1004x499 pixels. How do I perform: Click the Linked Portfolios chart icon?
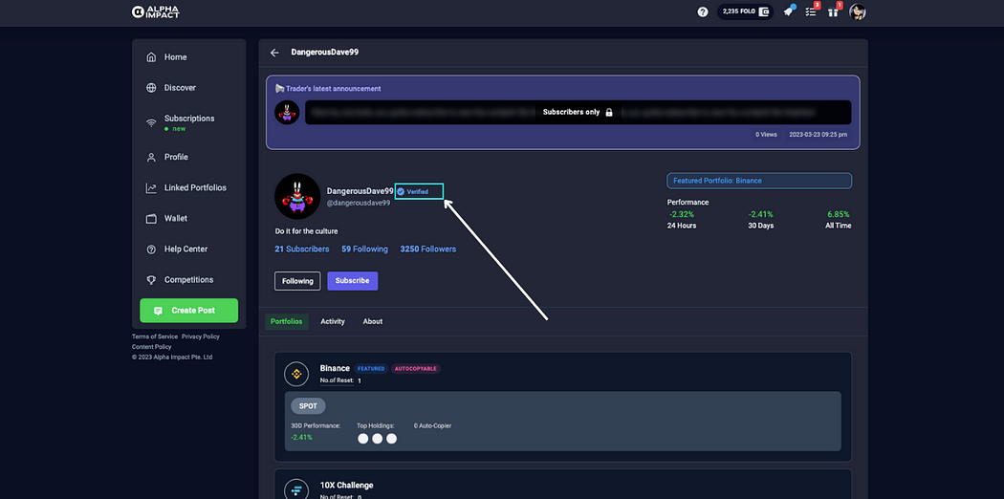point(151,188)
